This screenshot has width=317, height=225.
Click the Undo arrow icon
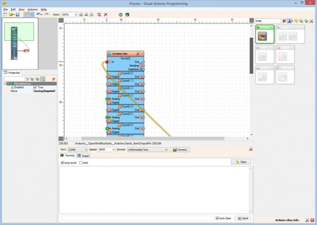tap(38, 14)
